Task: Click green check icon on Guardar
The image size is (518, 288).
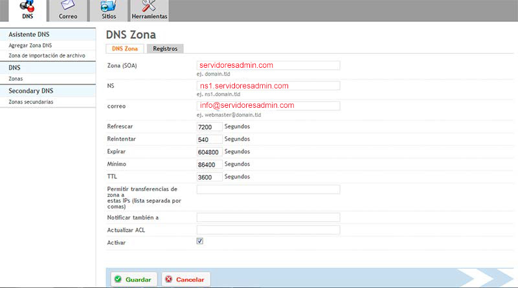Action: [118, 279]
